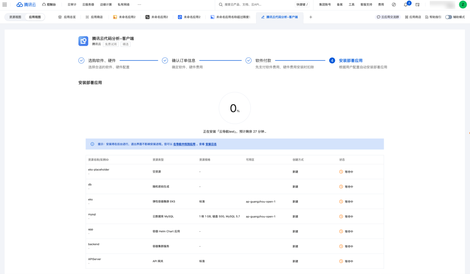Open the 应用总览 tab
The image size is (470, 274).
67,17
